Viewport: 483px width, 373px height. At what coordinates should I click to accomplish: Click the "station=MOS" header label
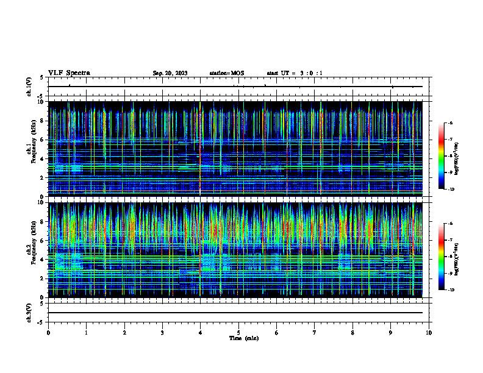[227, 73]
